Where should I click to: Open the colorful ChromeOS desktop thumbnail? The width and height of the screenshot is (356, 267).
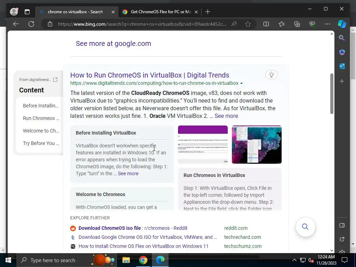tap(257, 144)
